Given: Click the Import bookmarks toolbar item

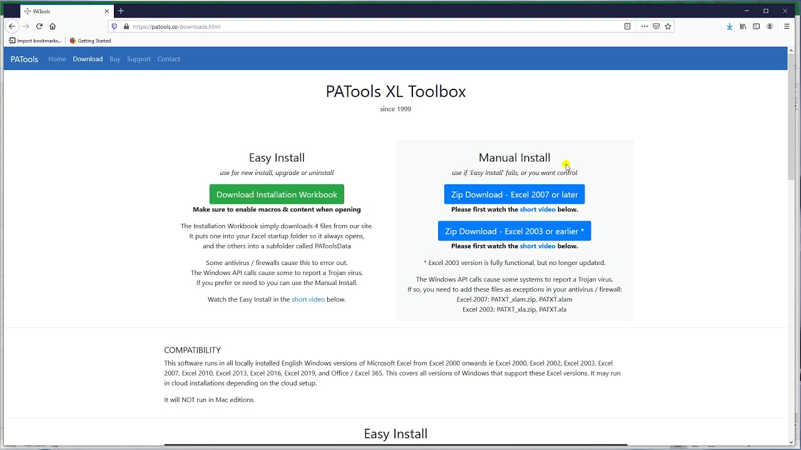Looking at the screenshot, I should click(36, 41).
